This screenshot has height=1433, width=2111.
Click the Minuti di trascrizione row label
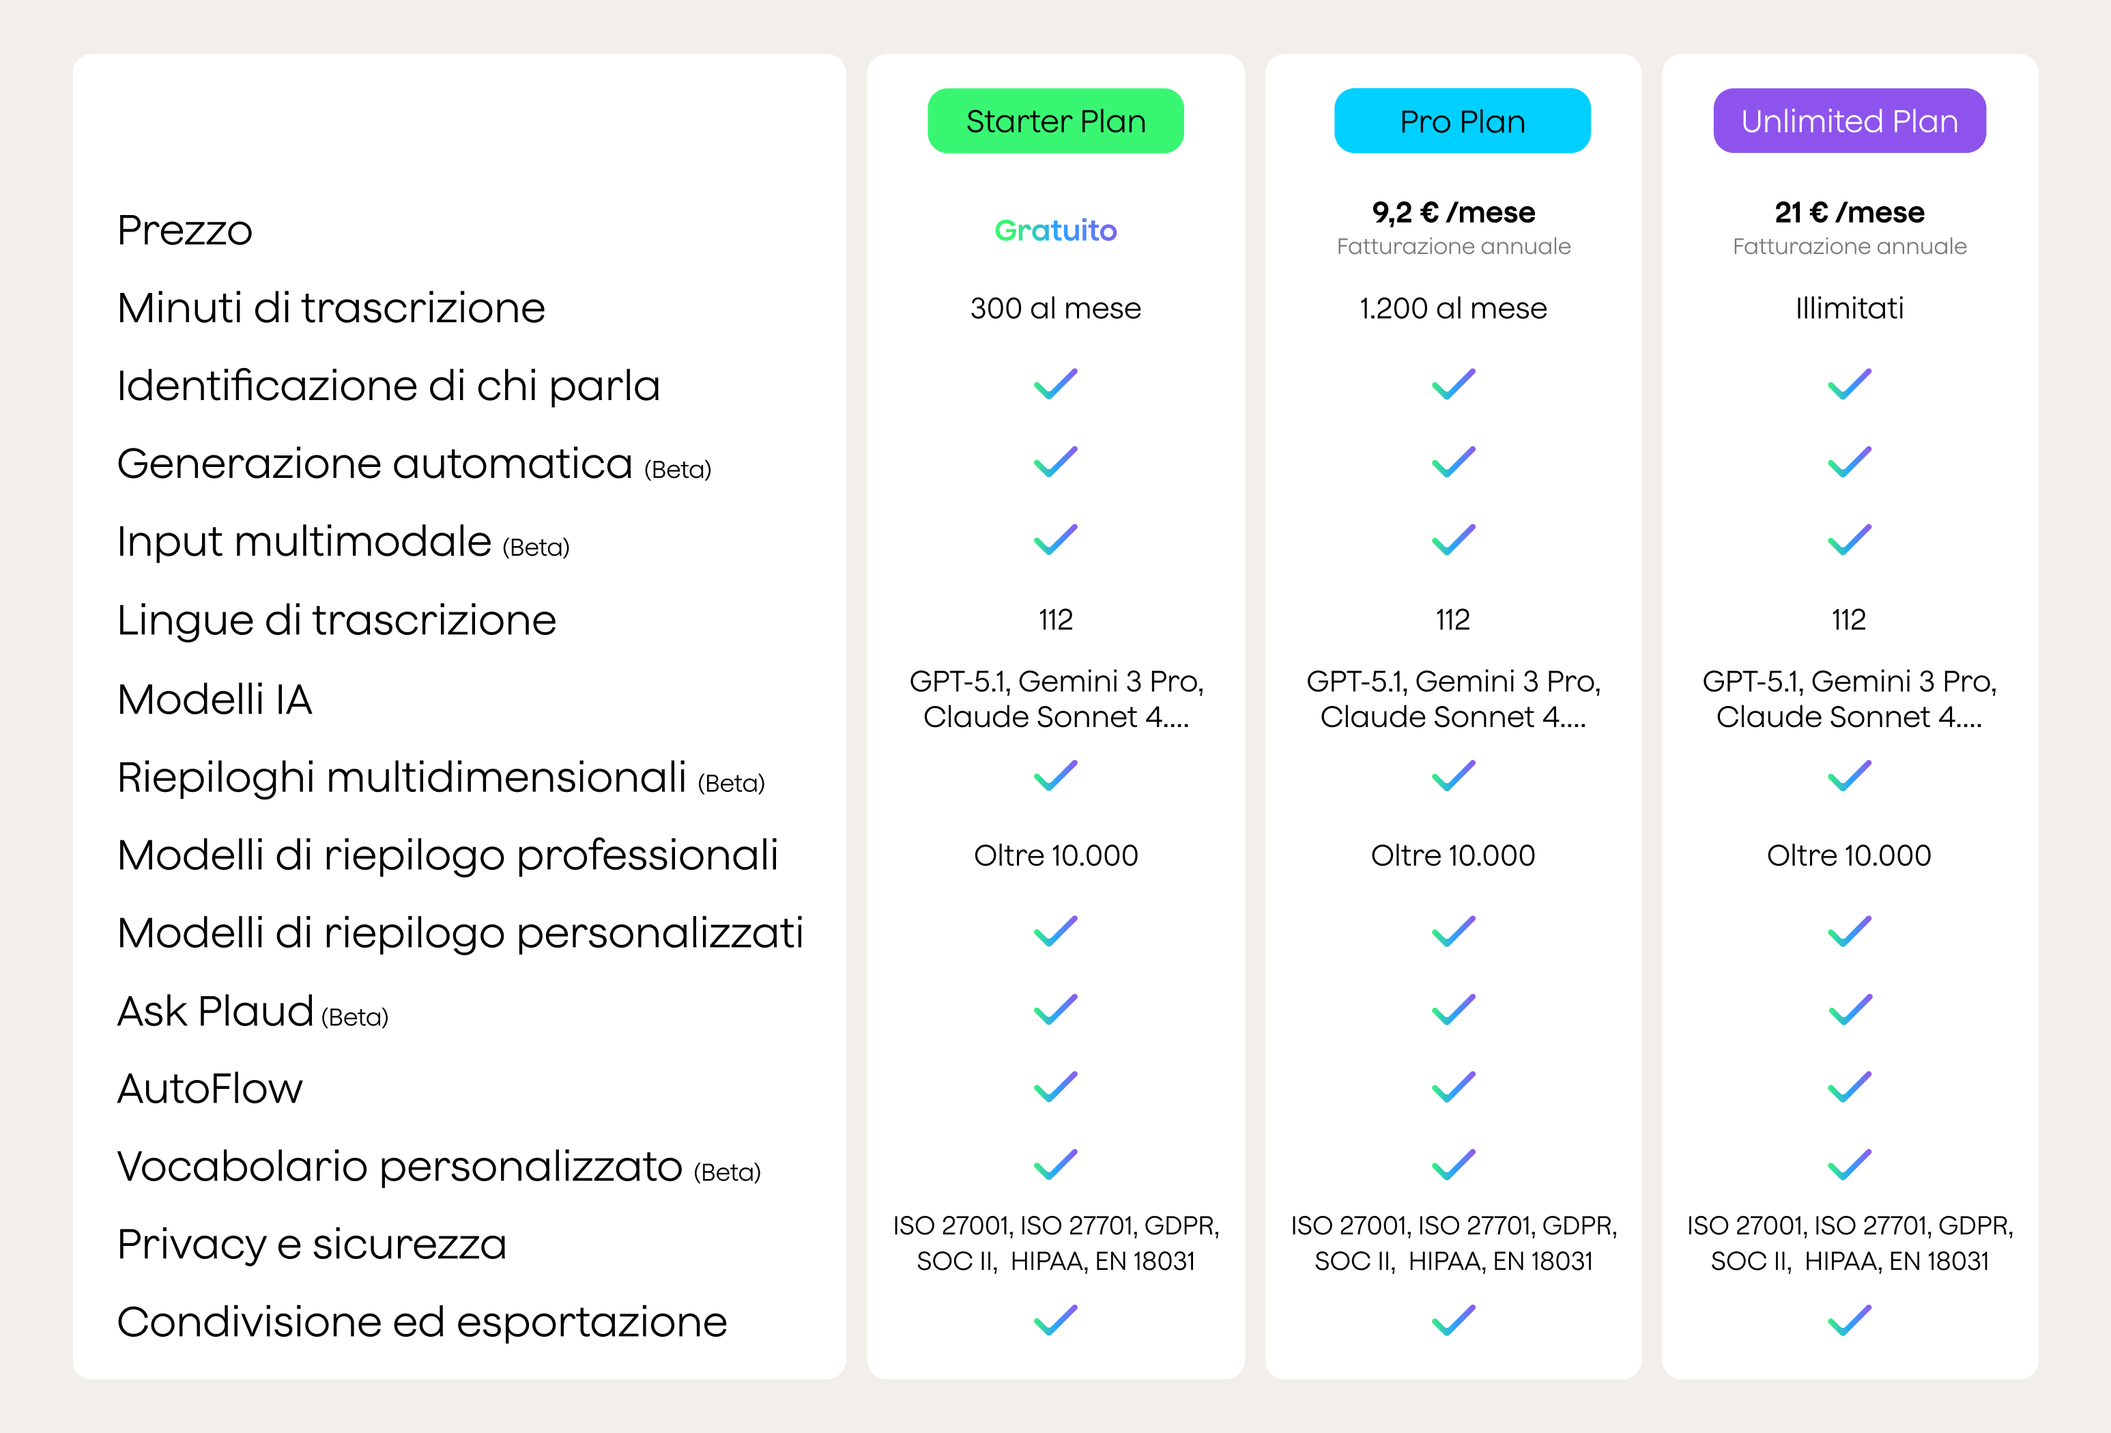tap(332, 308)
